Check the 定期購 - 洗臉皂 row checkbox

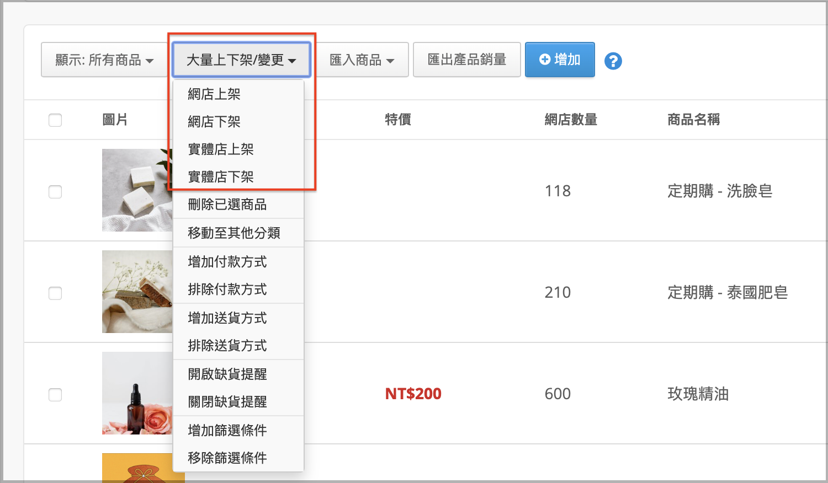pyautogui.click(x=55, y=192)
